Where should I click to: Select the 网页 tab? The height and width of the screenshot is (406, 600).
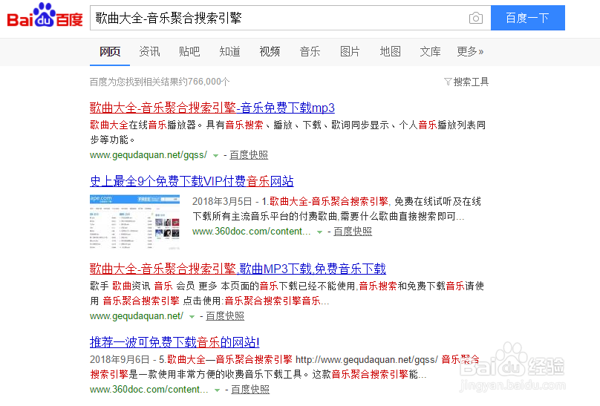click(x=110, y=52)
